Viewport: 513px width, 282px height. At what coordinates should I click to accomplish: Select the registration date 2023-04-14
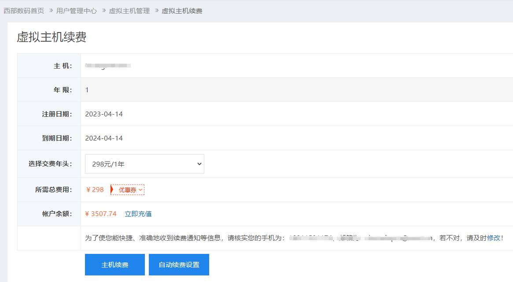104,114
